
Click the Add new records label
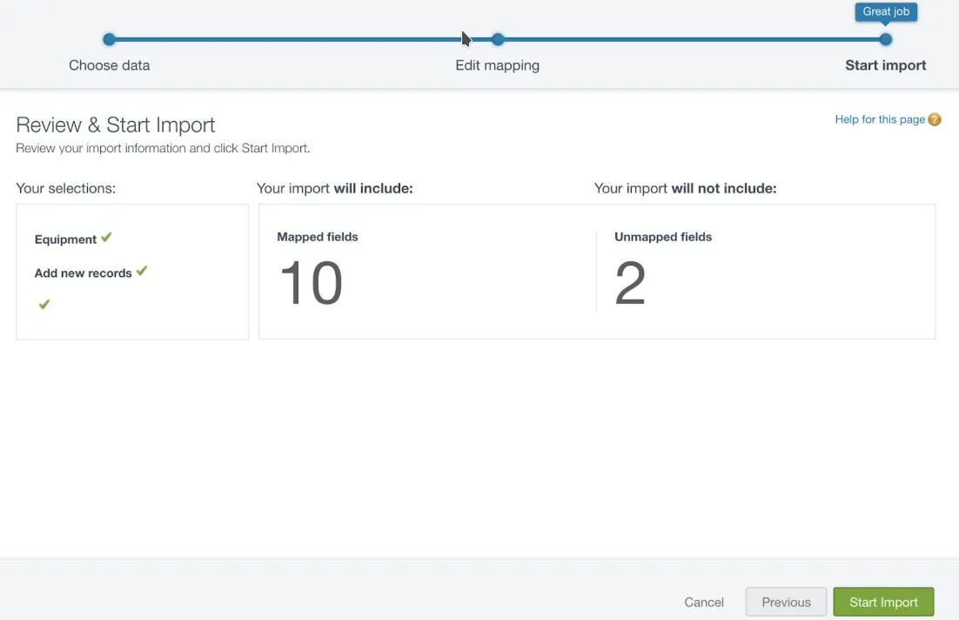[84, 273]
